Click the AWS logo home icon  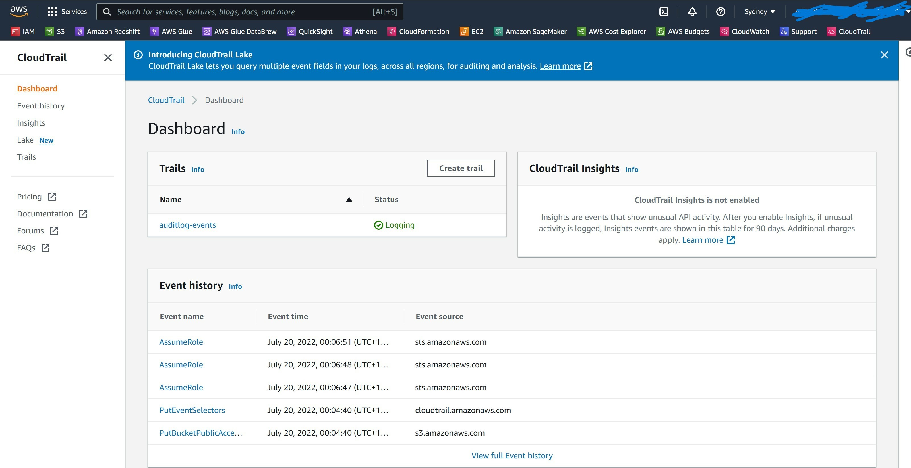click(x=19, y=11)
